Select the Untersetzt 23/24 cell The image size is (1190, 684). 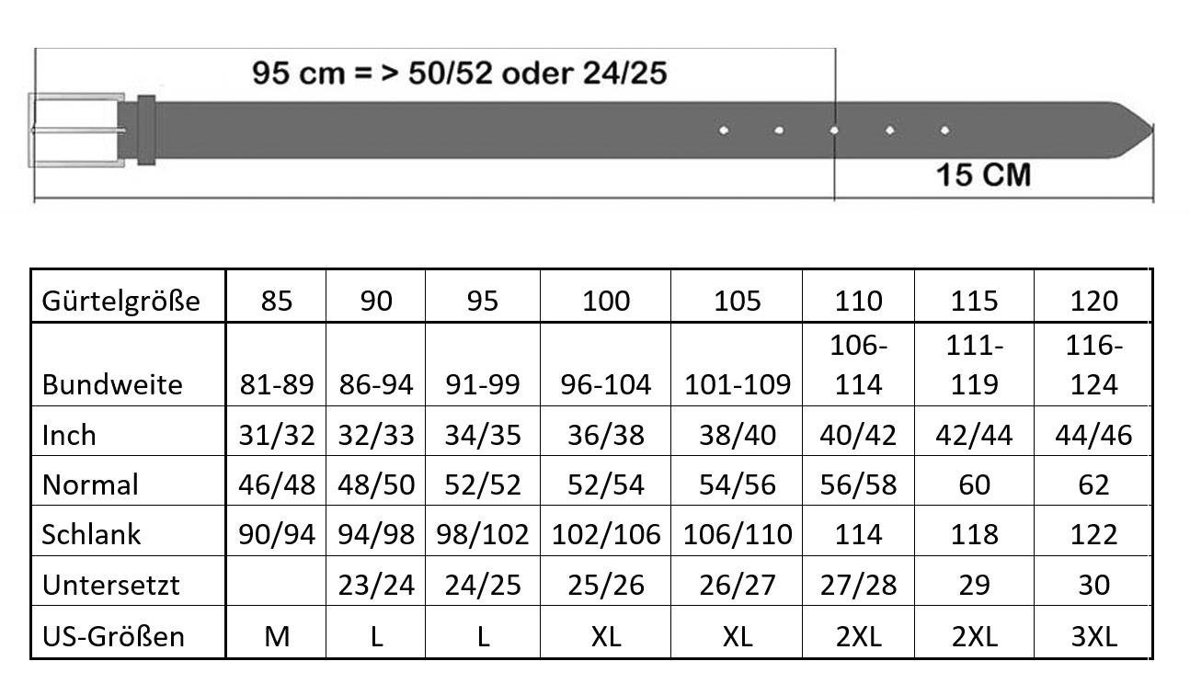(x=376, y=584)
